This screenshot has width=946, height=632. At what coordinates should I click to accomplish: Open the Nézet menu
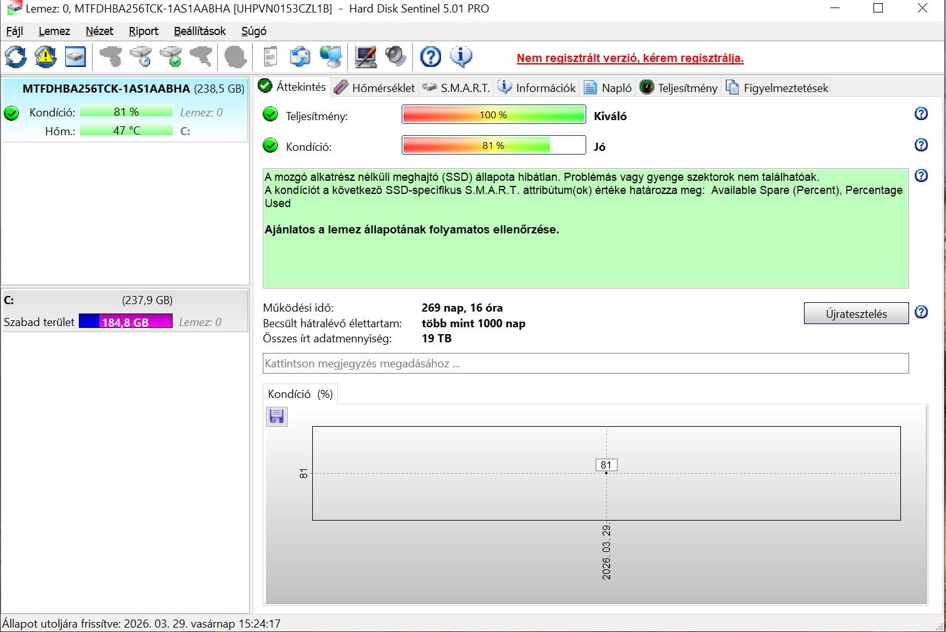99,31
